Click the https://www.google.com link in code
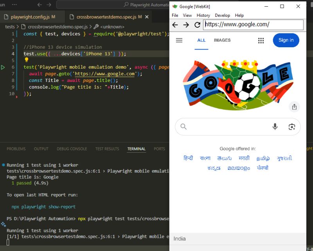313x251 pixels. 104,74
